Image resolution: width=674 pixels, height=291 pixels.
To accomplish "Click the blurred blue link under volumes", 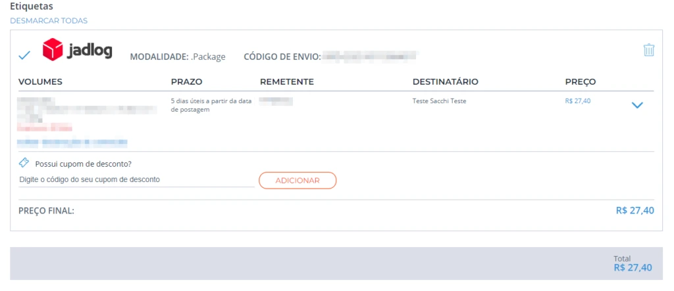I will 72,142.
